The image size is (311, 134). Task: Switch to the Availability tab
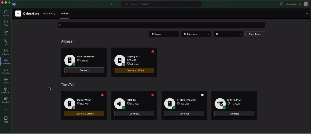[x=49, y=13]
